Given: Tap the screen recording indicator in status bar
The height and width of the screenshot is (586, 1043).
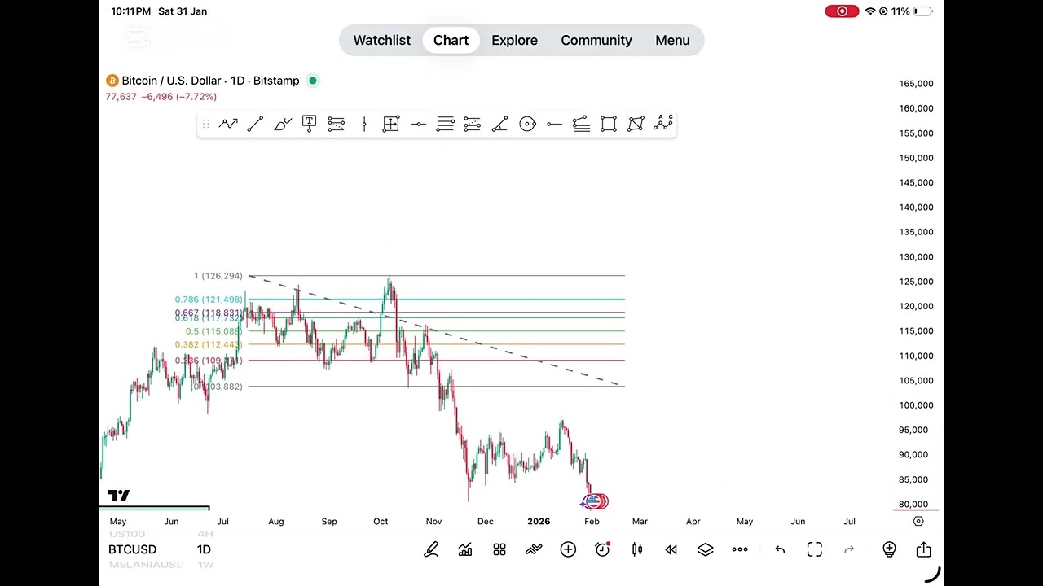Looking at the screenshot, I should pos(842,11).
